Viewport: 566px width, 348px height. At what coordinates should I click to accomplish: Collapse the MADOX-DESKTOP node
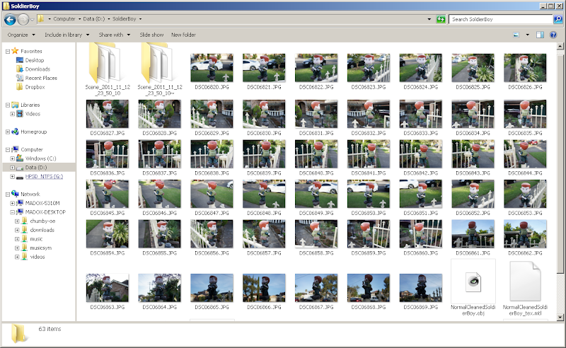12,212
